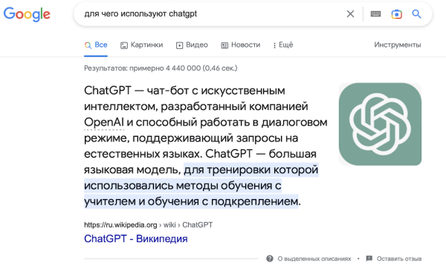This screenshot has width=446, height=269.
Task: Click the Все tab magnifier icon
Action: [x=88, y=45]
